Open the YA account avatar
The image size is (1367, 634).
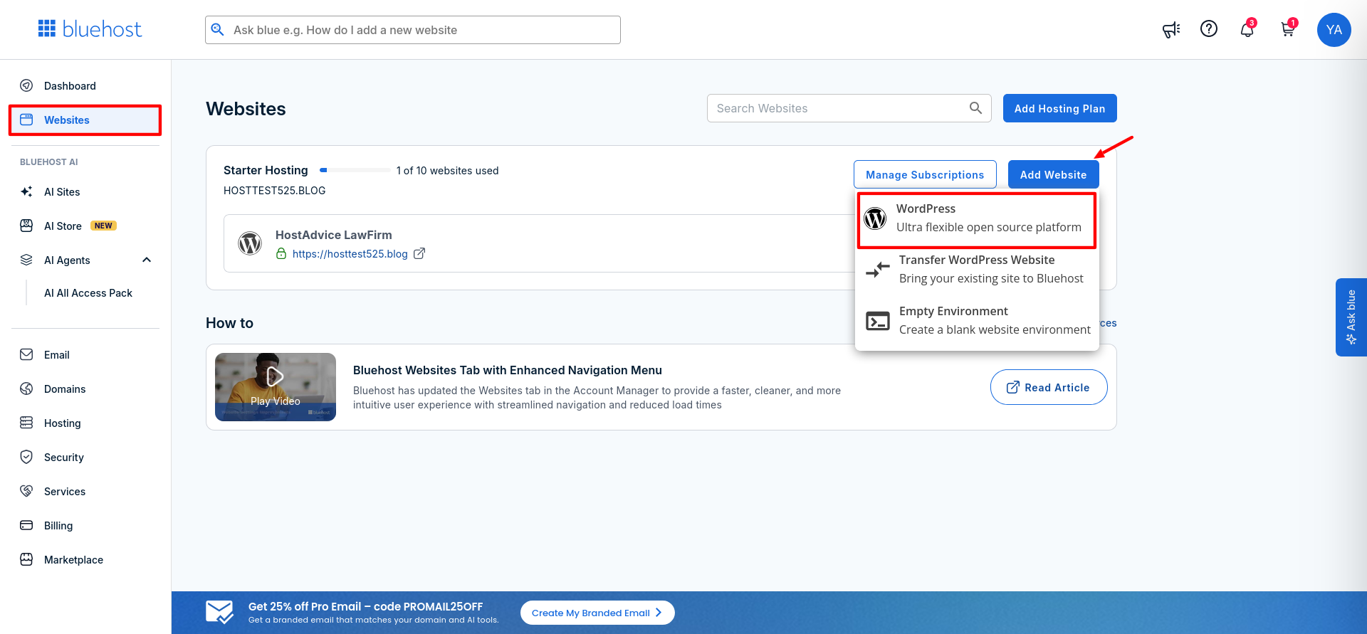click(1334, 30)
